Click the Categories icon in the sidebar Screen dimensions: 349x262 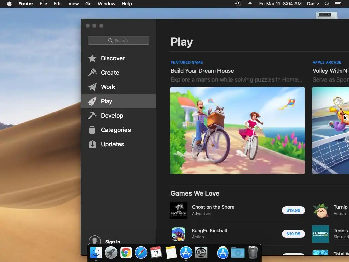coord(92,130)
